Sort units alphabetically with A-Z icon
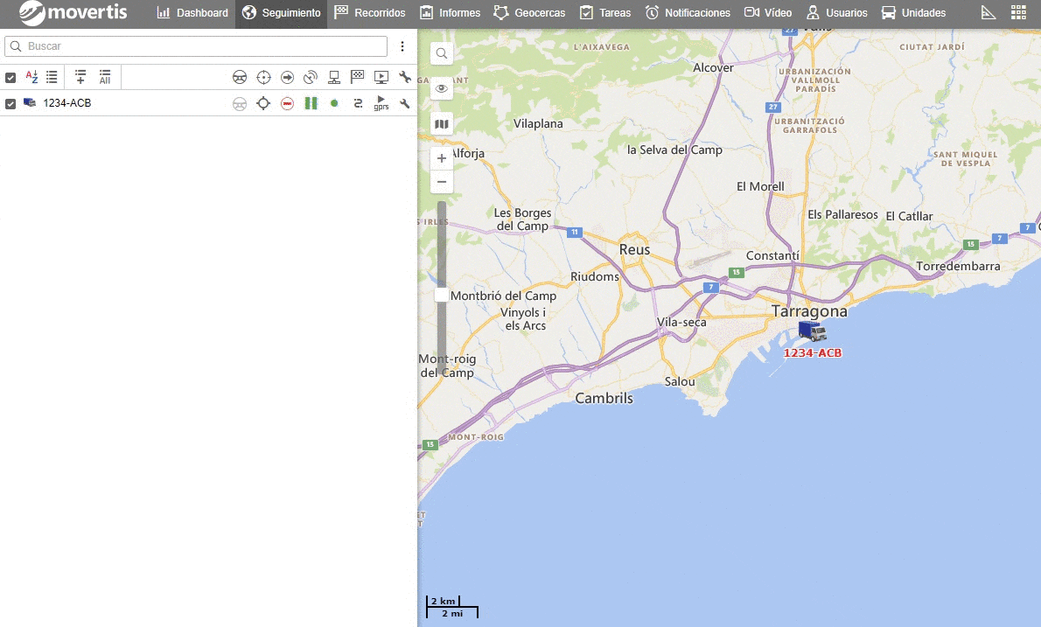The image size is (1041, 627). point(31,77)
